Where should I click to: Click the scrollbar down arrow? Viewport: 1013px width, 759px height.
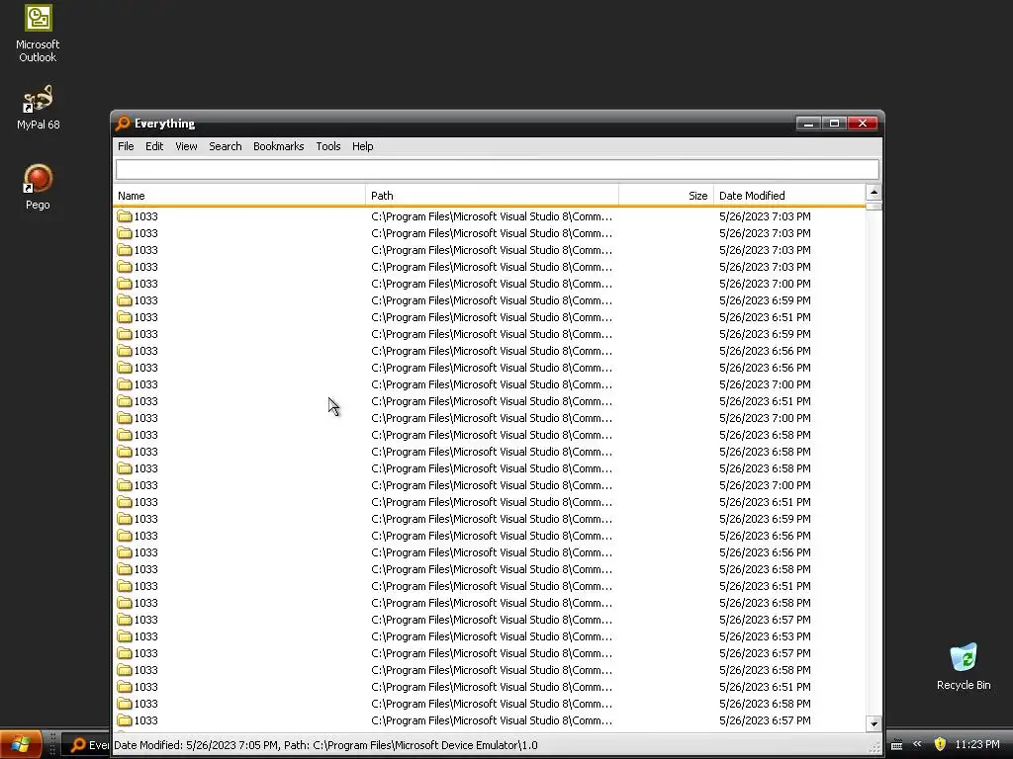[874, 724]
